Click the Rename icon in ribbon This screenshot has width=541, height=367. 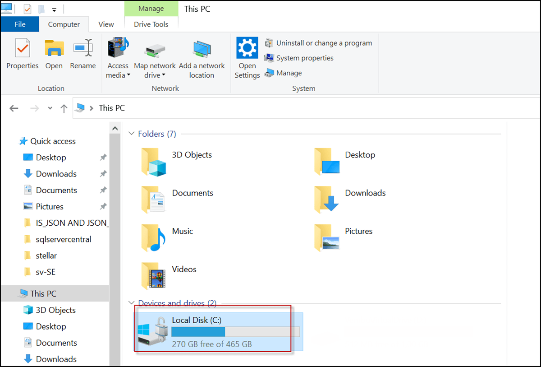(83, 48)
